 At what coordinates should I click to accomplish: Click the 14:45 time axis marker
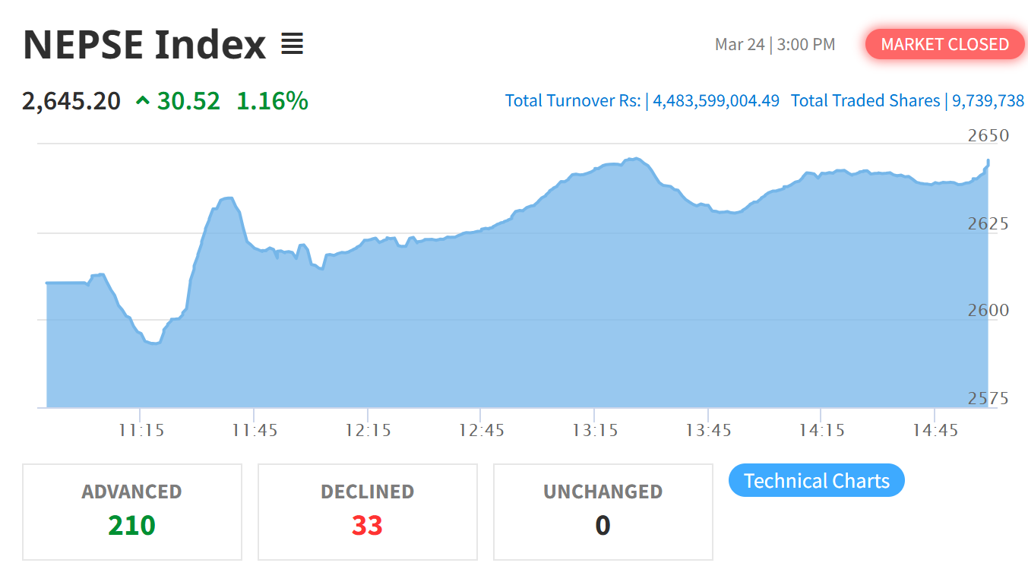tap(935, 430)
